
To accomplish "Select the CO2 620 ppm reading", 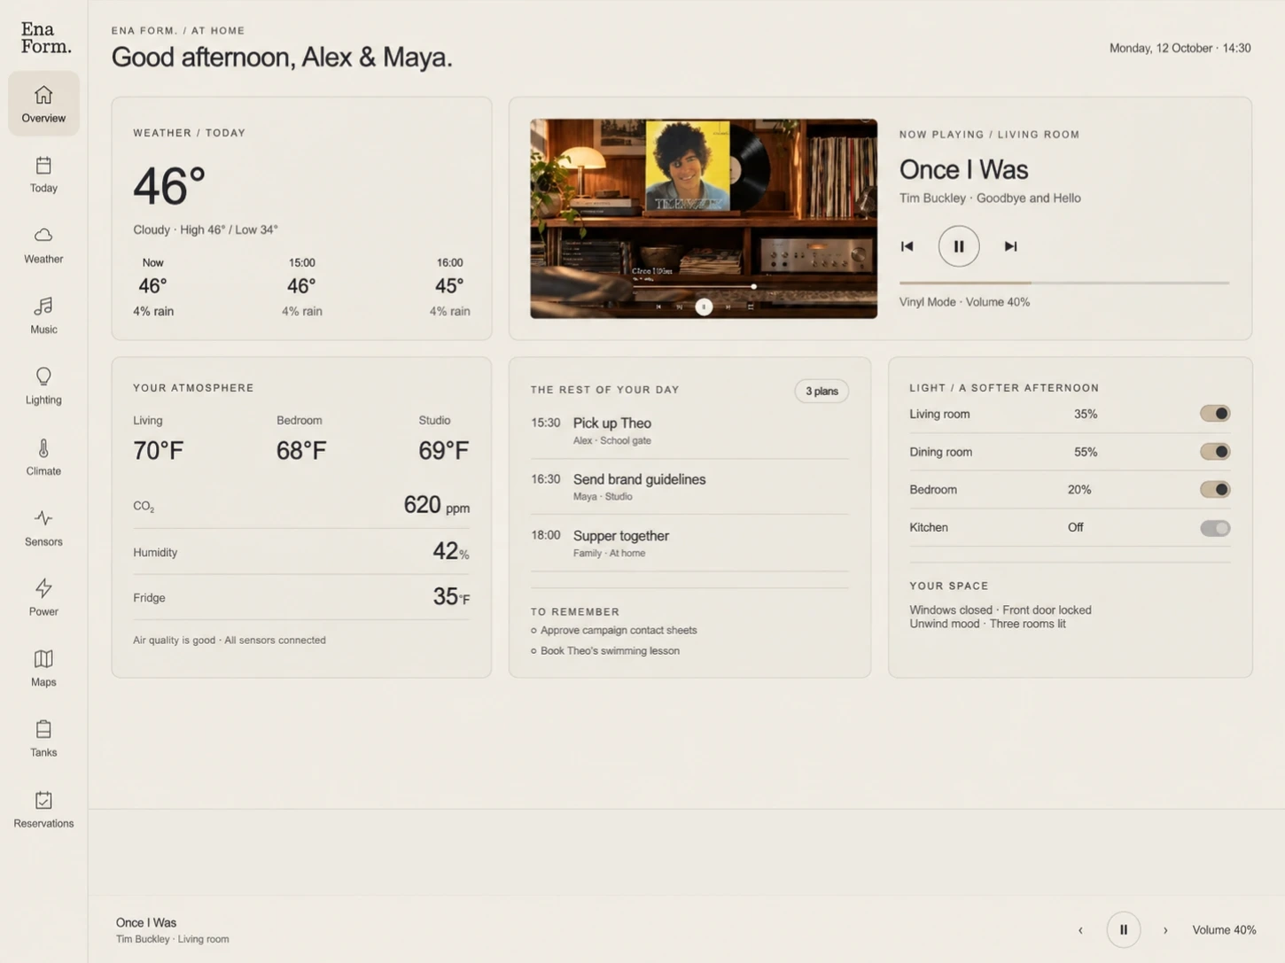I will 301,506.
